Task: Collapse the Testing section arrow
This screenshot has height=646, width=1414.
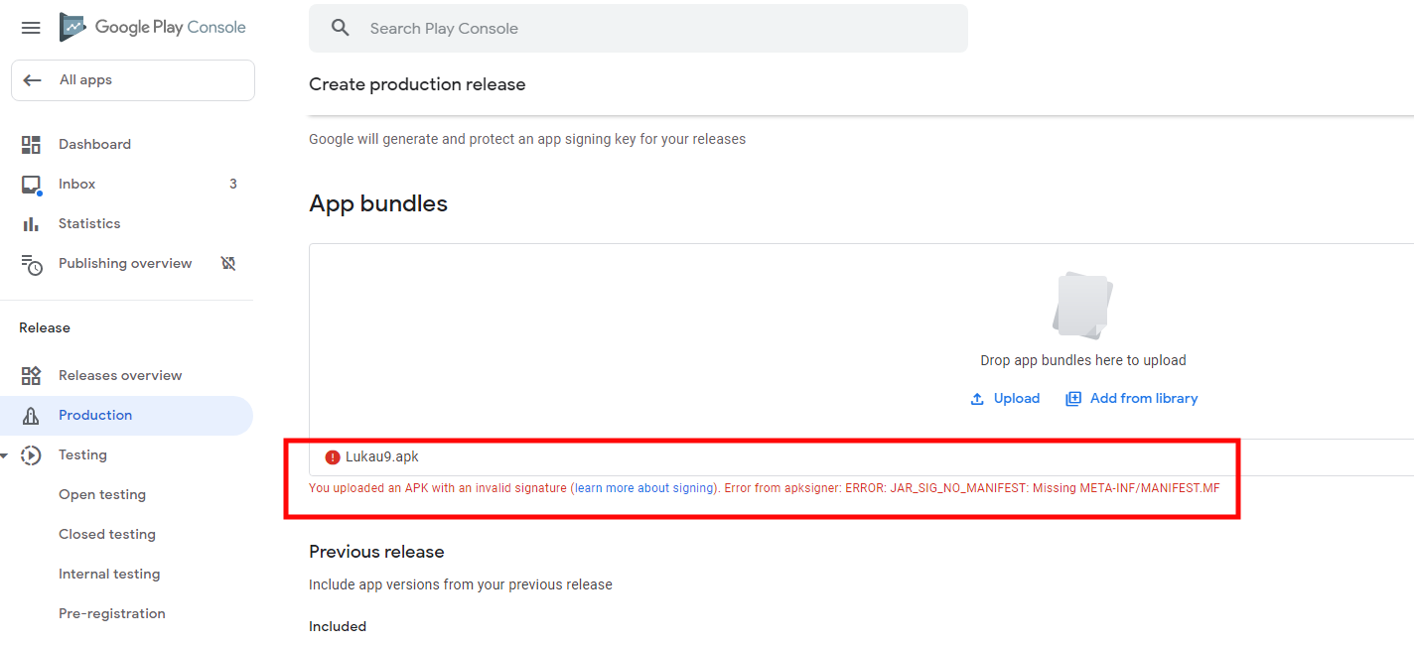Action: (x=4, y=455)
